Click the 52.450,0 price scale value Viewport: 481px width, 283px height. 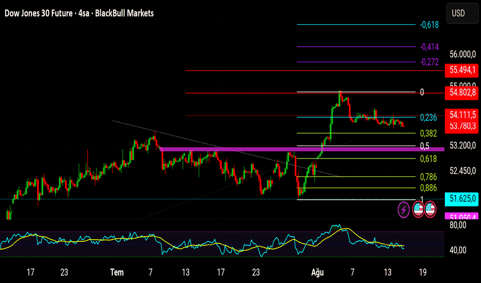(x=462, y=171)
